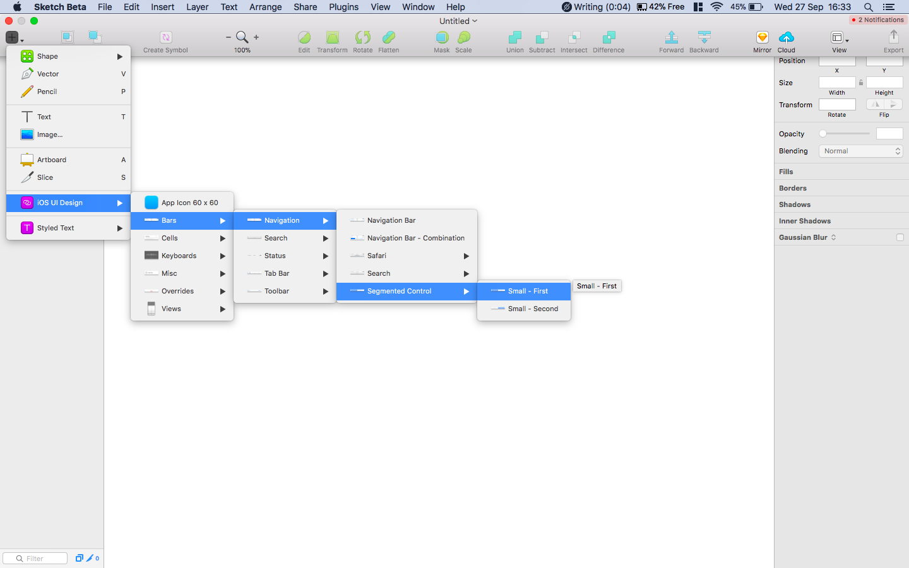
Task: Click the Backward arrange icon
Action: 704,37
